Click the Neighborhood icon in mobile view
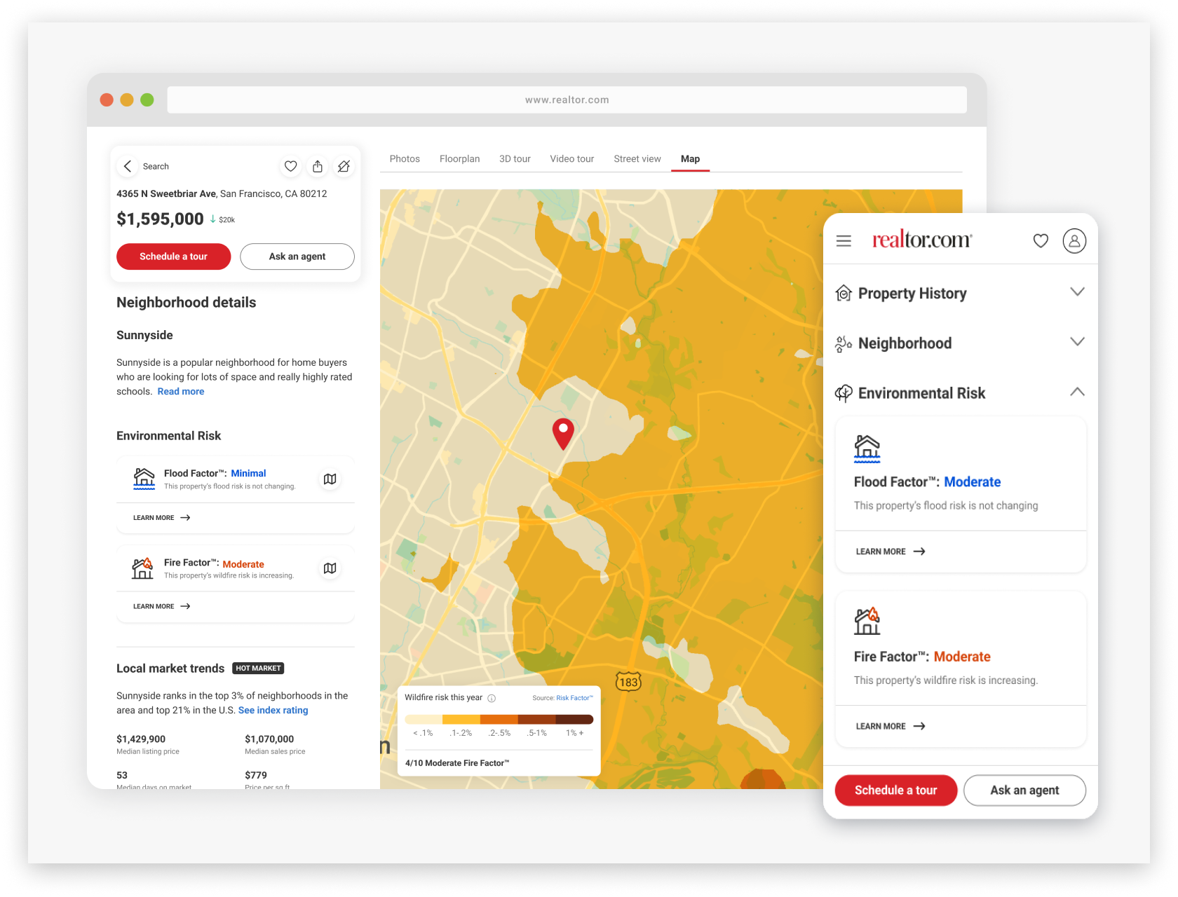The image size is (1178, 897). pyautogui.click(x=844, y=343)
